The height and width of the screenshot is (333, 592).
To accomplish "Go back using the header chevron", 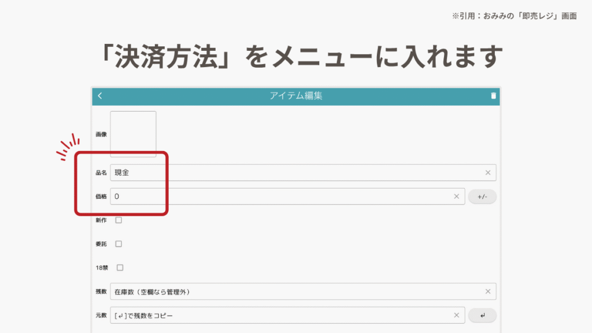I will pos(100,96).
